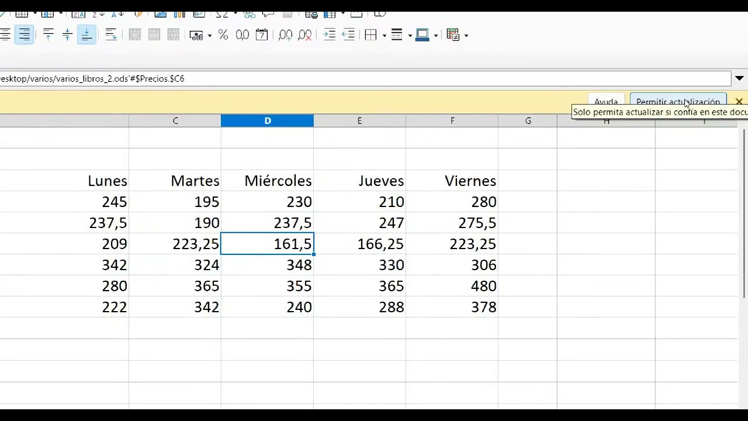Center cell content vertically
The image size is (748, 421).
(67, 35)
